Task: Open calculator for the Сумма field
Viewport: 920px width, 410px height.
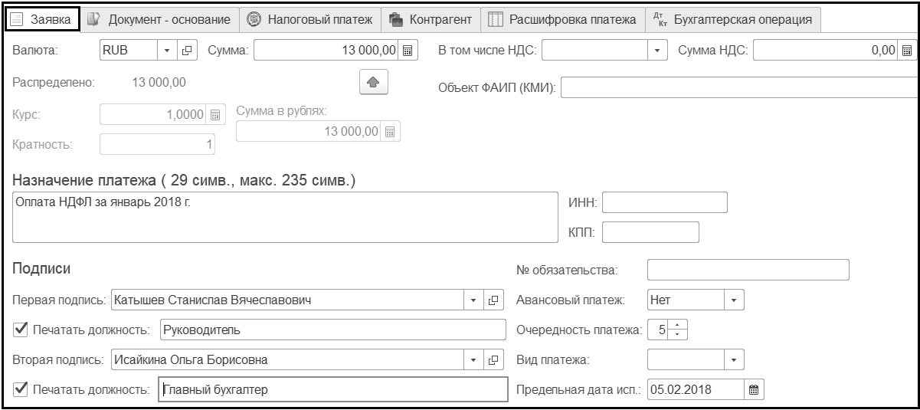Action: (408, 51)
